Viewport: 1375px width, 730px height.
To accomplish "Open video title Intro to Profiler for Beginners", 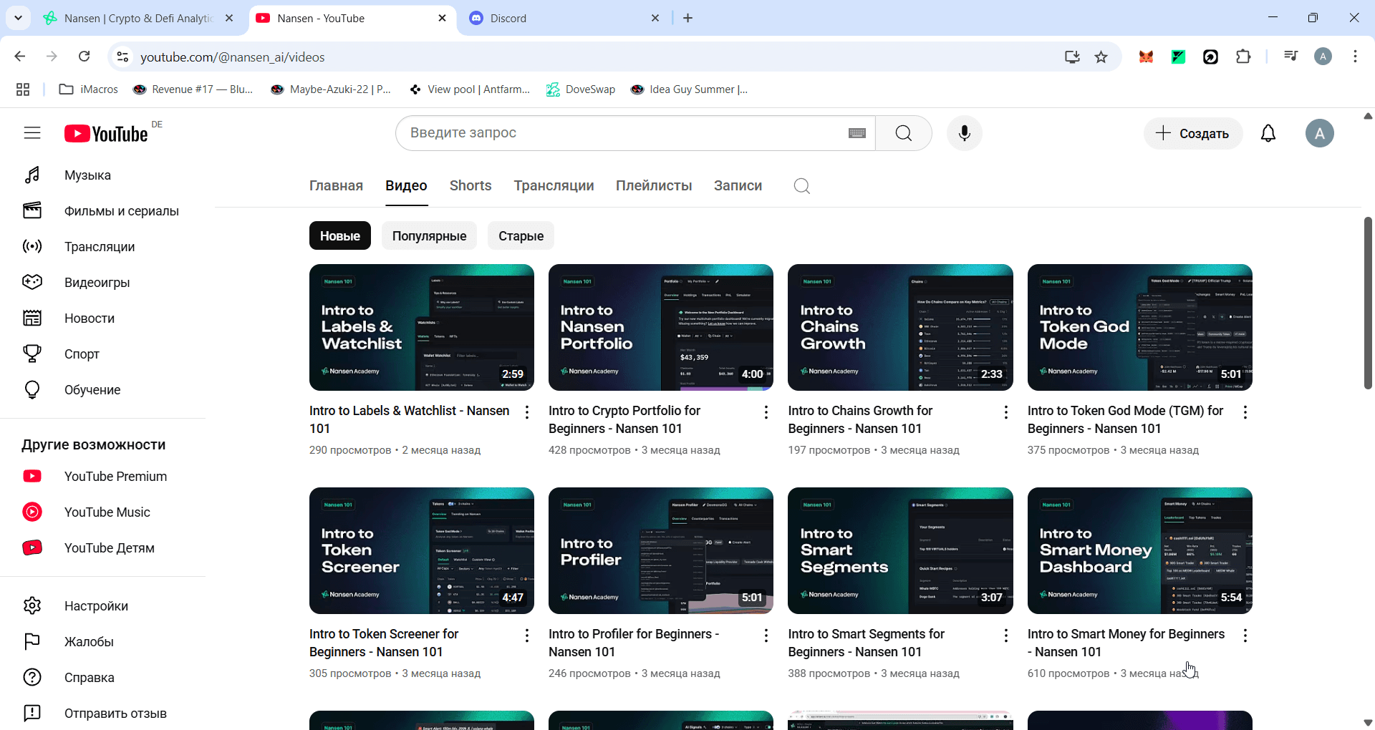I will (634, 643).
